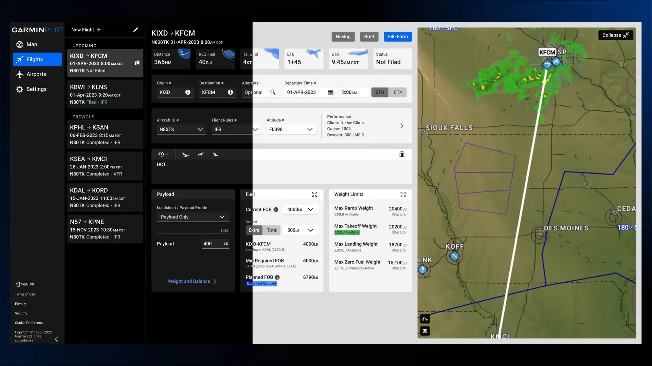The width and height of the screenshot is (652, 366).
Task: Open the Privacy link
Action: click(20, 304)
